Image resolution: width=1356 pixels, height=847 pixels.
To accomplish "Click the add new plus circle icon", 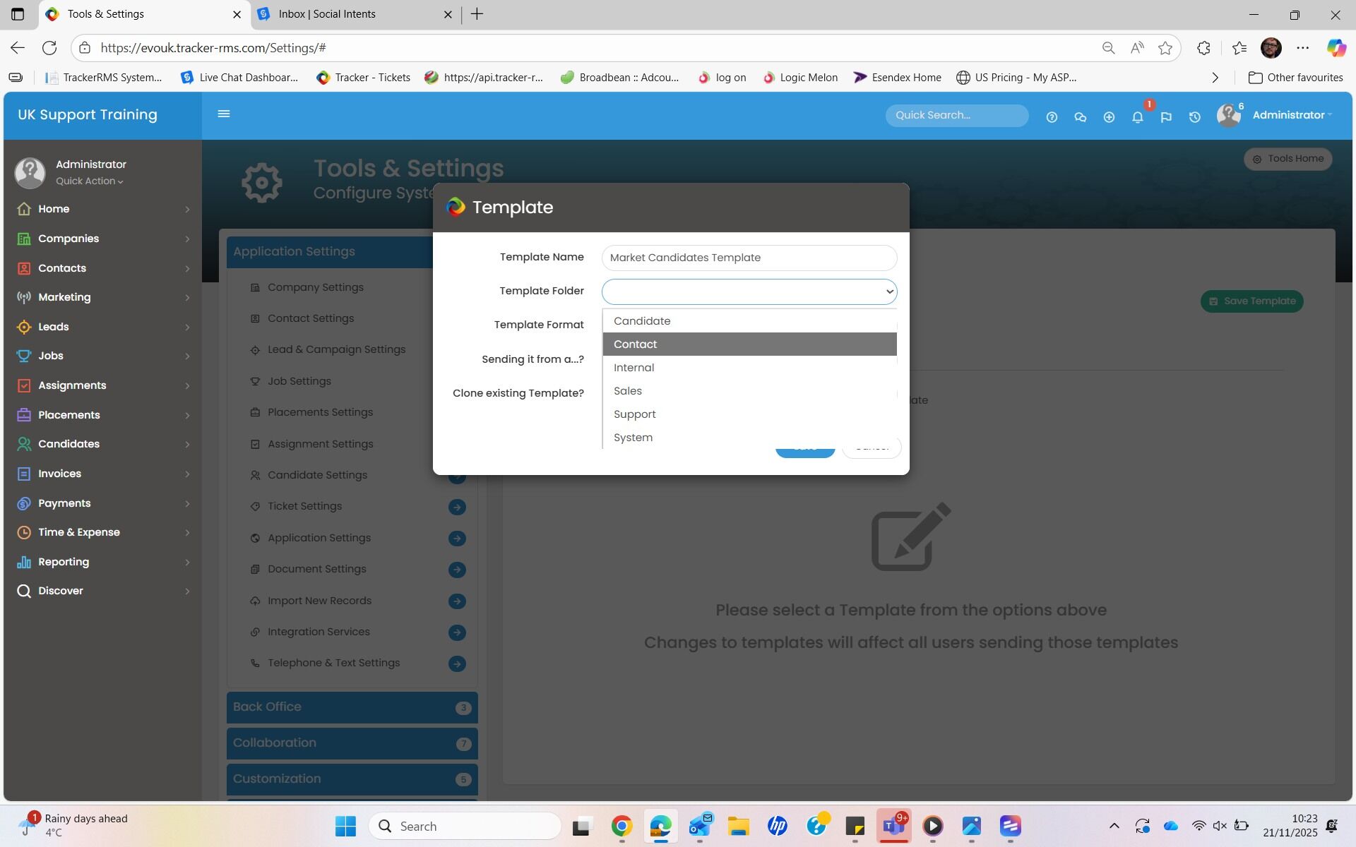I will pyautogui.click(x=1109, y=117).
